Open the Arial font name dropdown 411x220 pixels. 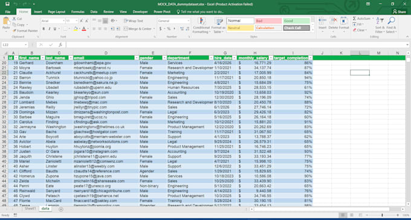pyautogui.click(x=63, y=21)
